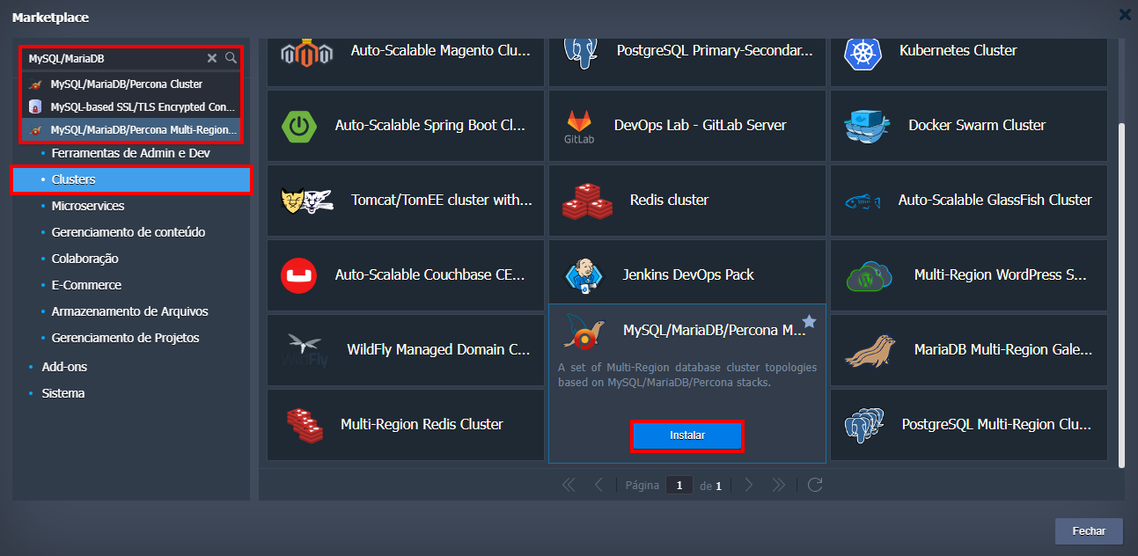Click the page number input field

coord(679,485)
